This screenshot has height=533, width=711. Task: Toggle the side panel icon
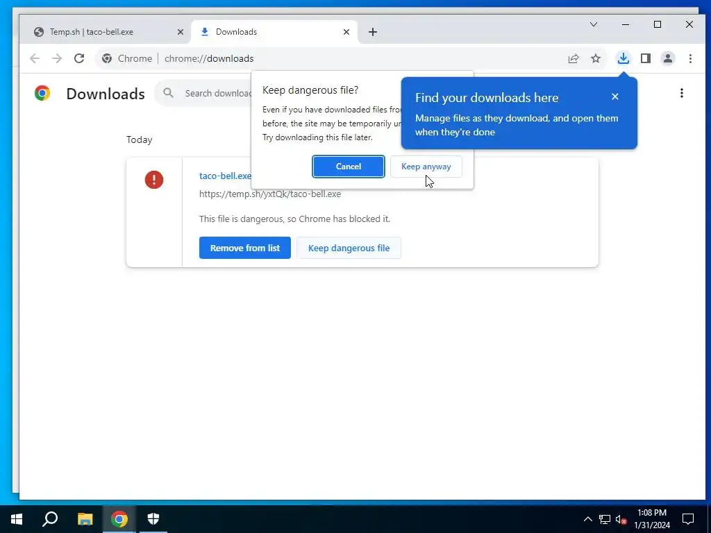[x=646, y=58]
